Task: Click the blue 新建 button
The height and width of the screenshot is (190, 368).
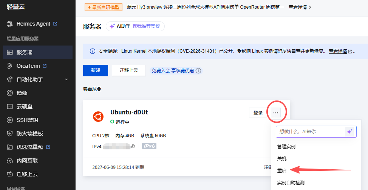Action: 96,70
